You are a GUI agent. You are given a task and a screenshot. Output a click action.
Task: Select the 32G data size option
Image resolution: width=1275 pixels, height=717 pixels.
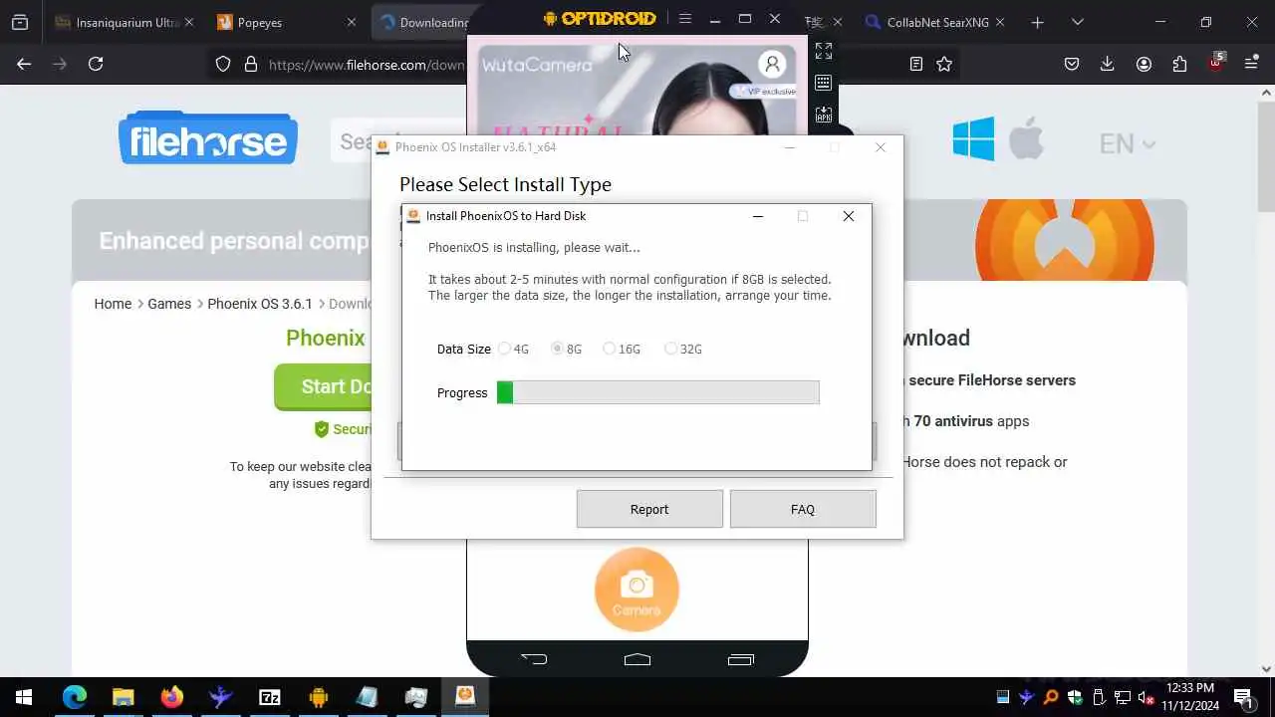coord(683,349)
